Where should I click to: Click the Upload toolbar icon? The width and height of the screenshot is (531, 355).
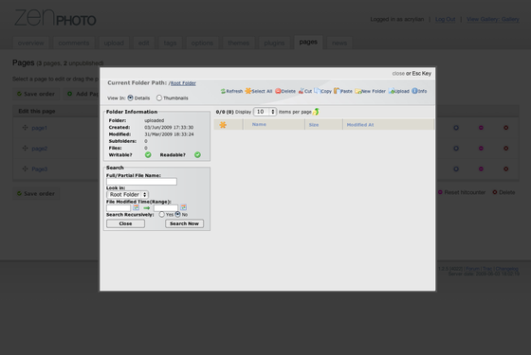tap(392, 91)
